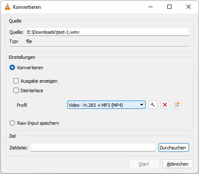Click the Abbrechen button
Image resolution: width=199 pixels, height=174 pixels.
pyautogui.click(x=178, y=164)
